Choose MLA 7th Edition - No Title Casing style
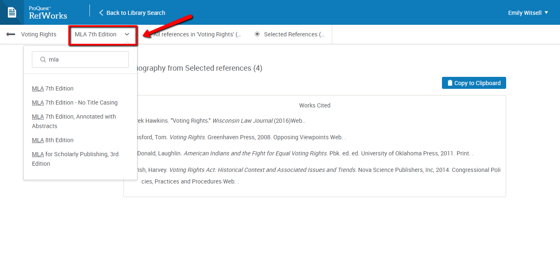The height and width of the screenshot is (262, 560). click(75, 102)
